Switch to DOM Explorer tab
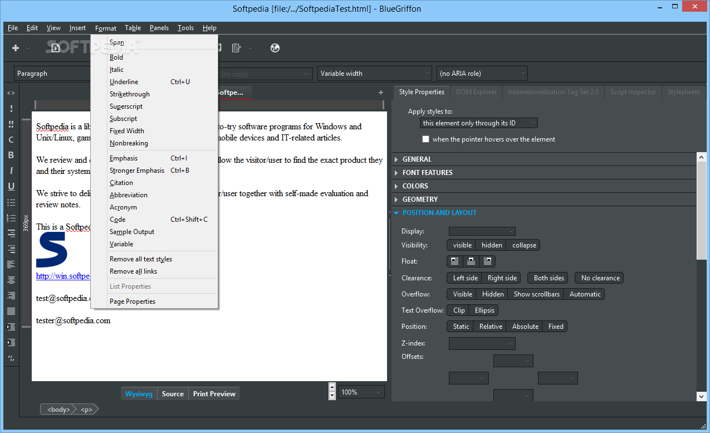The image size is (710, 433). (x=476, y=92)
